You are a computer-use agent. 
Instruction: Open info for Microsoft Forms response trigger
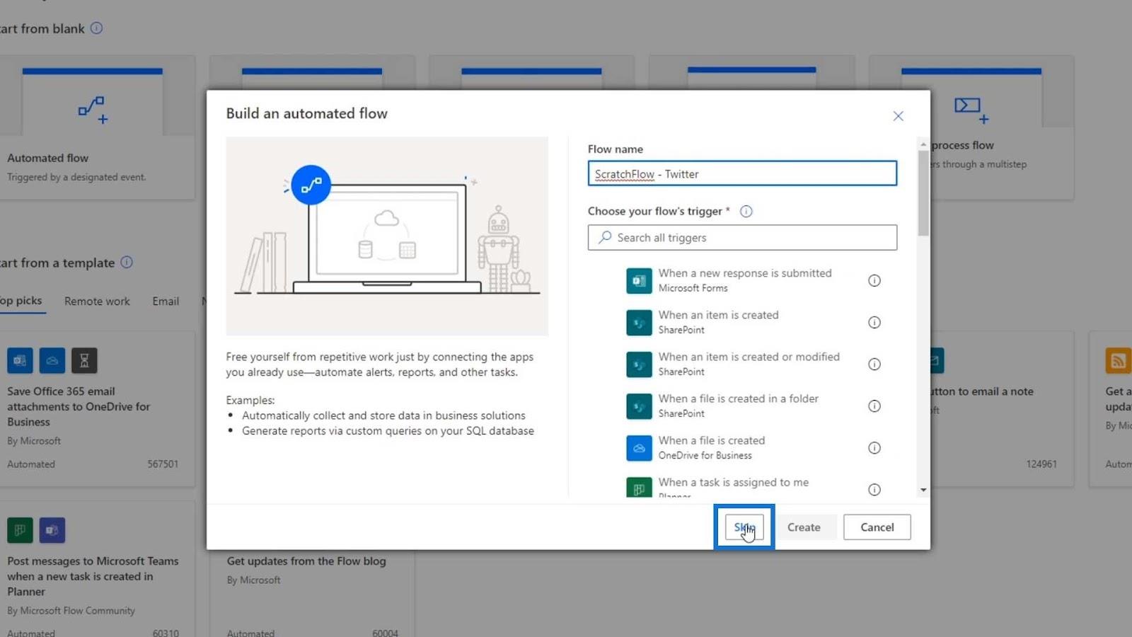point(874,280)
